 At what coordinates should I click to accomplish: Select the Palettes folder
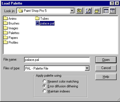point(11,33)
